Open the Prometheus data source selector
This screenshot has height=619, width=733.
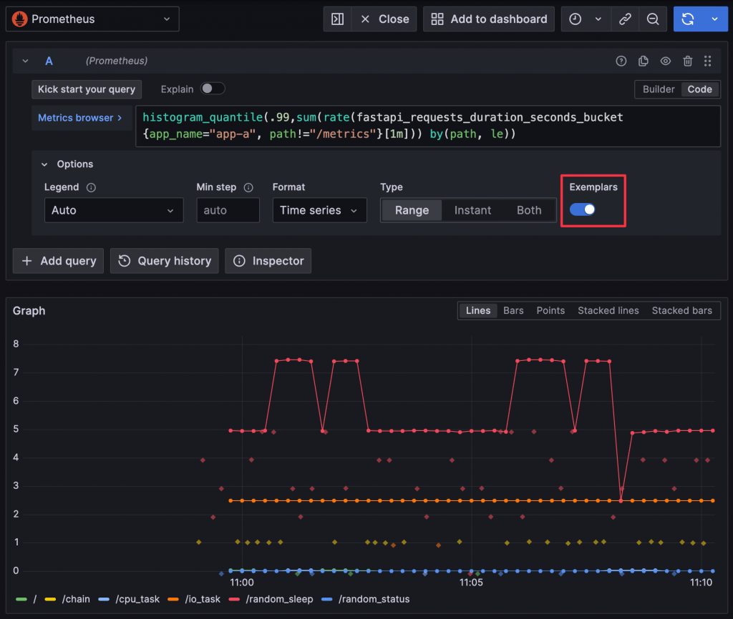pos(92,19)
